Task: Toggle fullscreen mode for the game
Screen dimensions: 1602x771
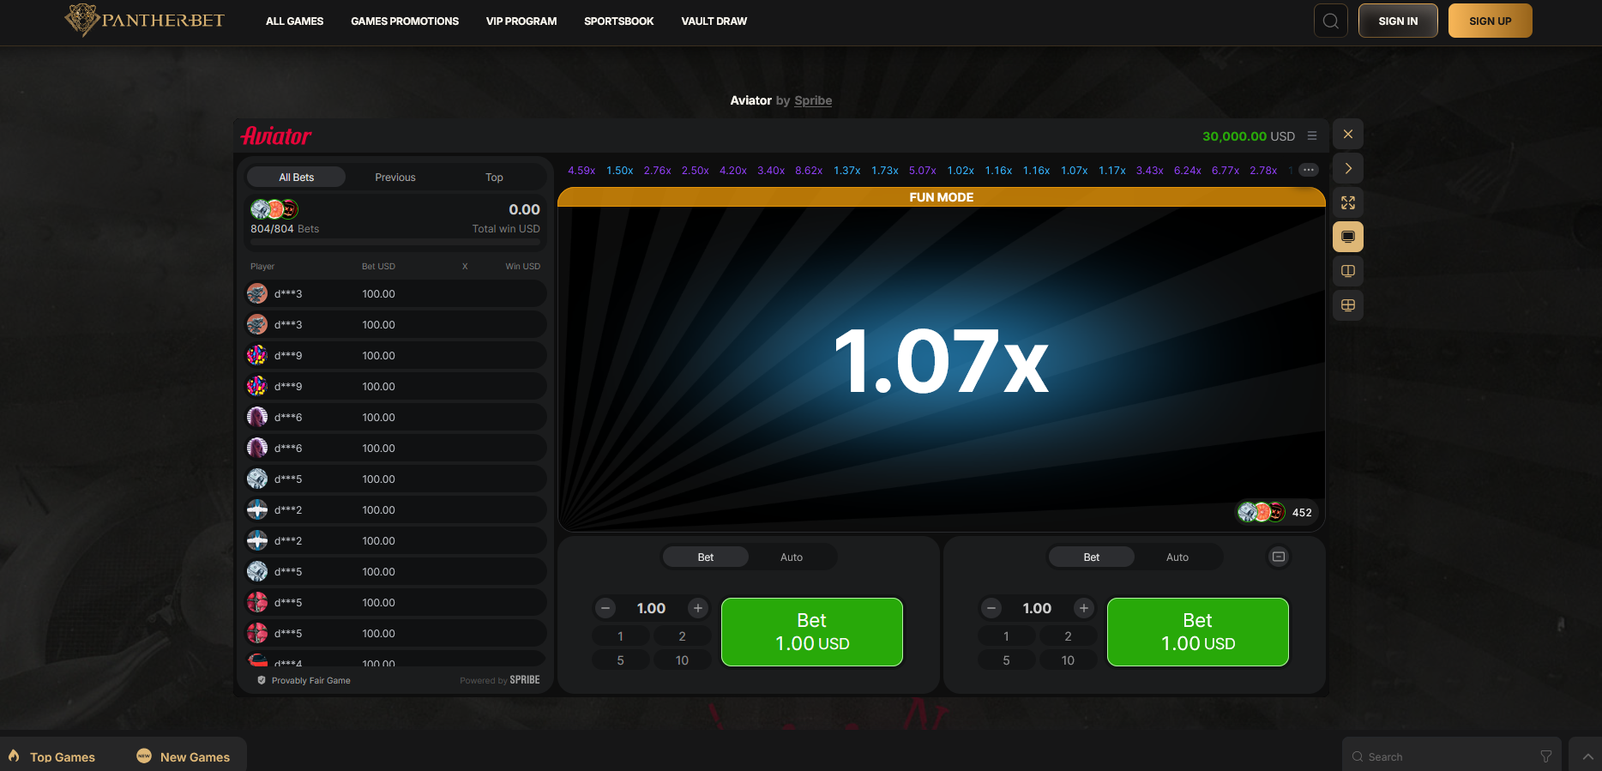Action: (1347, 203)
